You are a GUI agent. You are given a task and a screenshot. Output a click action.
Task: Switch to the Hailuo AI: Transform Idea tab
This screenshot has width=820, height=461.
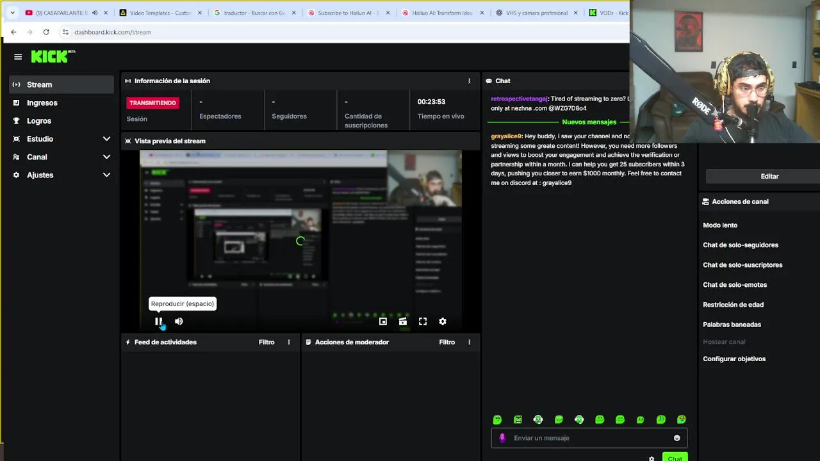(441, 13)
